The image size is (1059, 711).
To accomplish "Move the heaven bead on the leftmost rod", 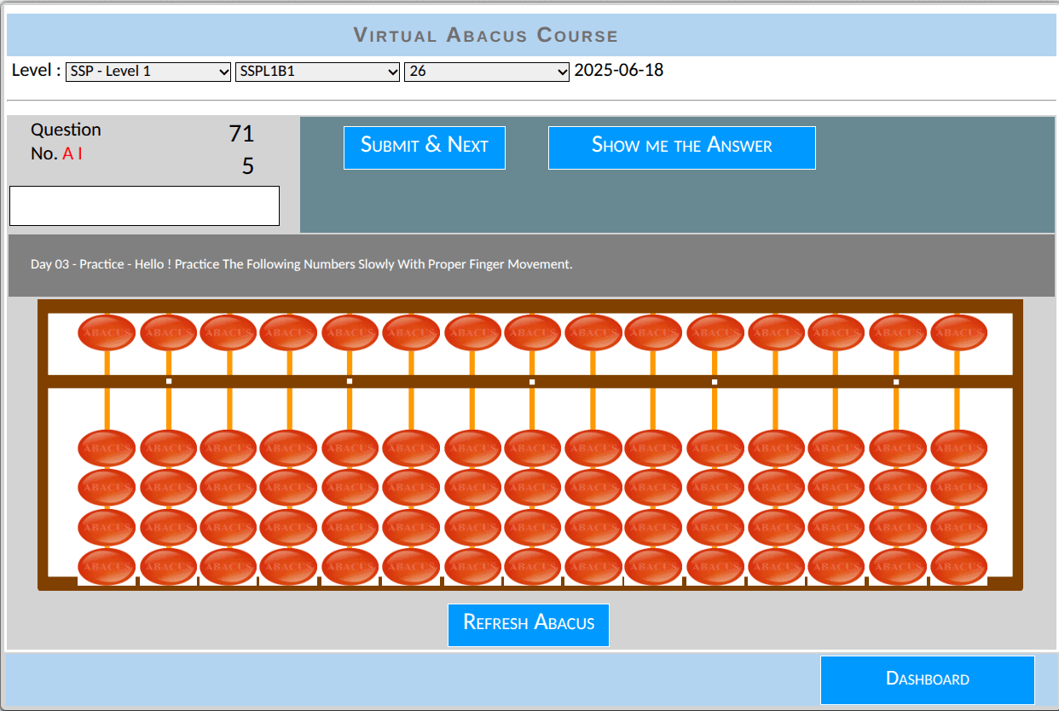I will point(107,332).
